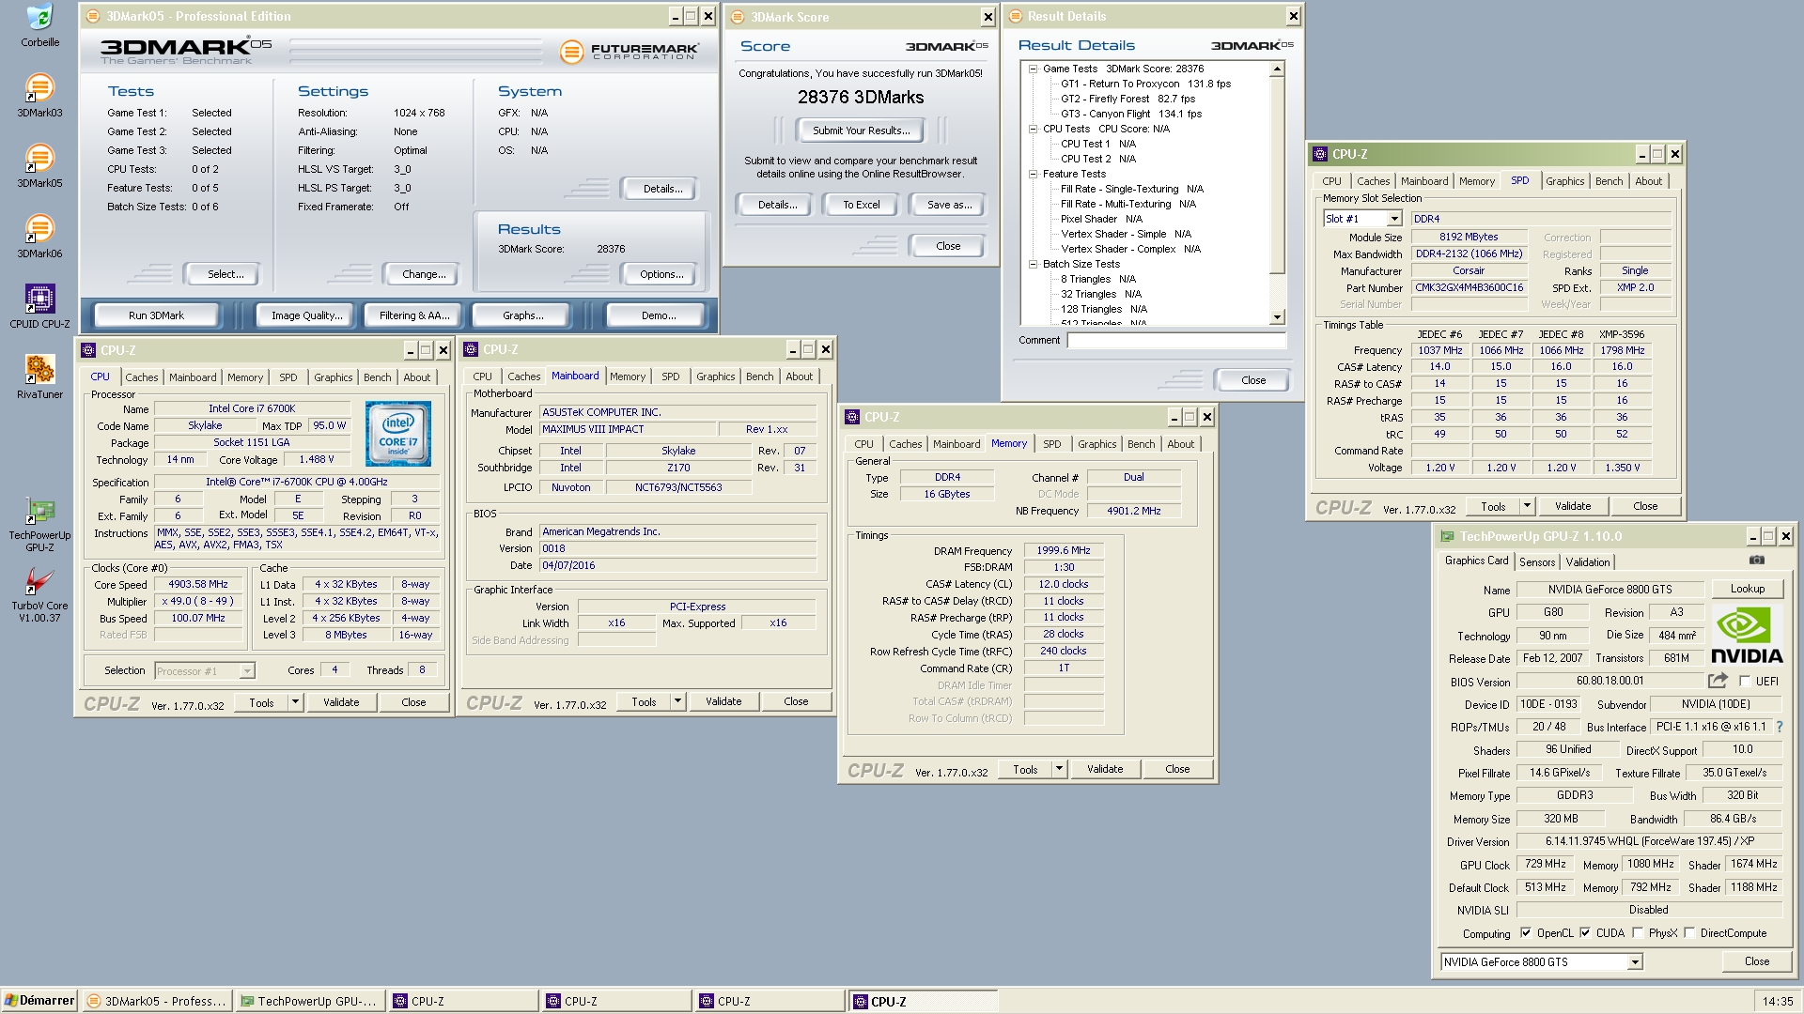Click the Demo button in 3DMark05
Viewport: 1804px width, 1014px height.
pyautogui.click(x=658, y=315)
